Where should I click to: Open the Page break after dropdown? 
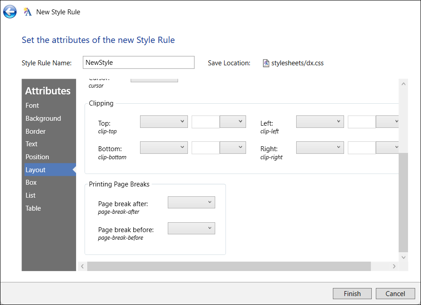click(x=191, y=203)
